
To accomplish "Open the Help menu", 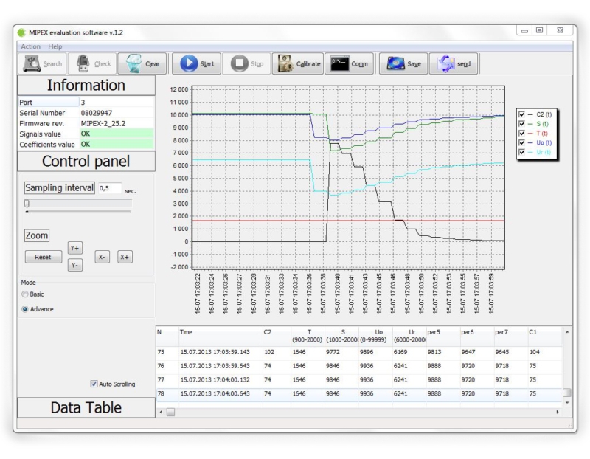I will (x=55, y=46).
